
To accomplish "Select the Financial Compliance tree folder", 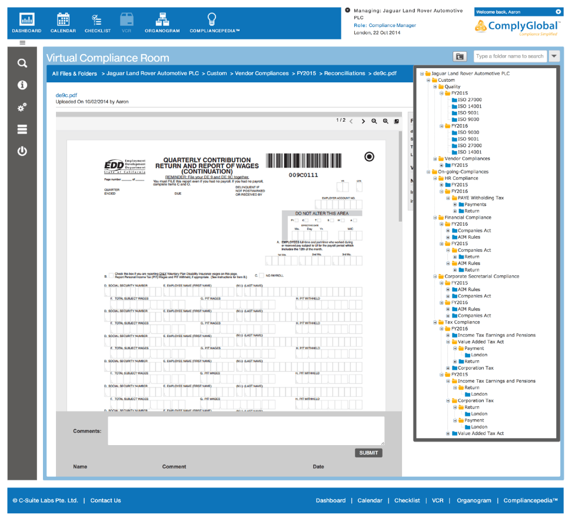I will click(x=468, y=218).
